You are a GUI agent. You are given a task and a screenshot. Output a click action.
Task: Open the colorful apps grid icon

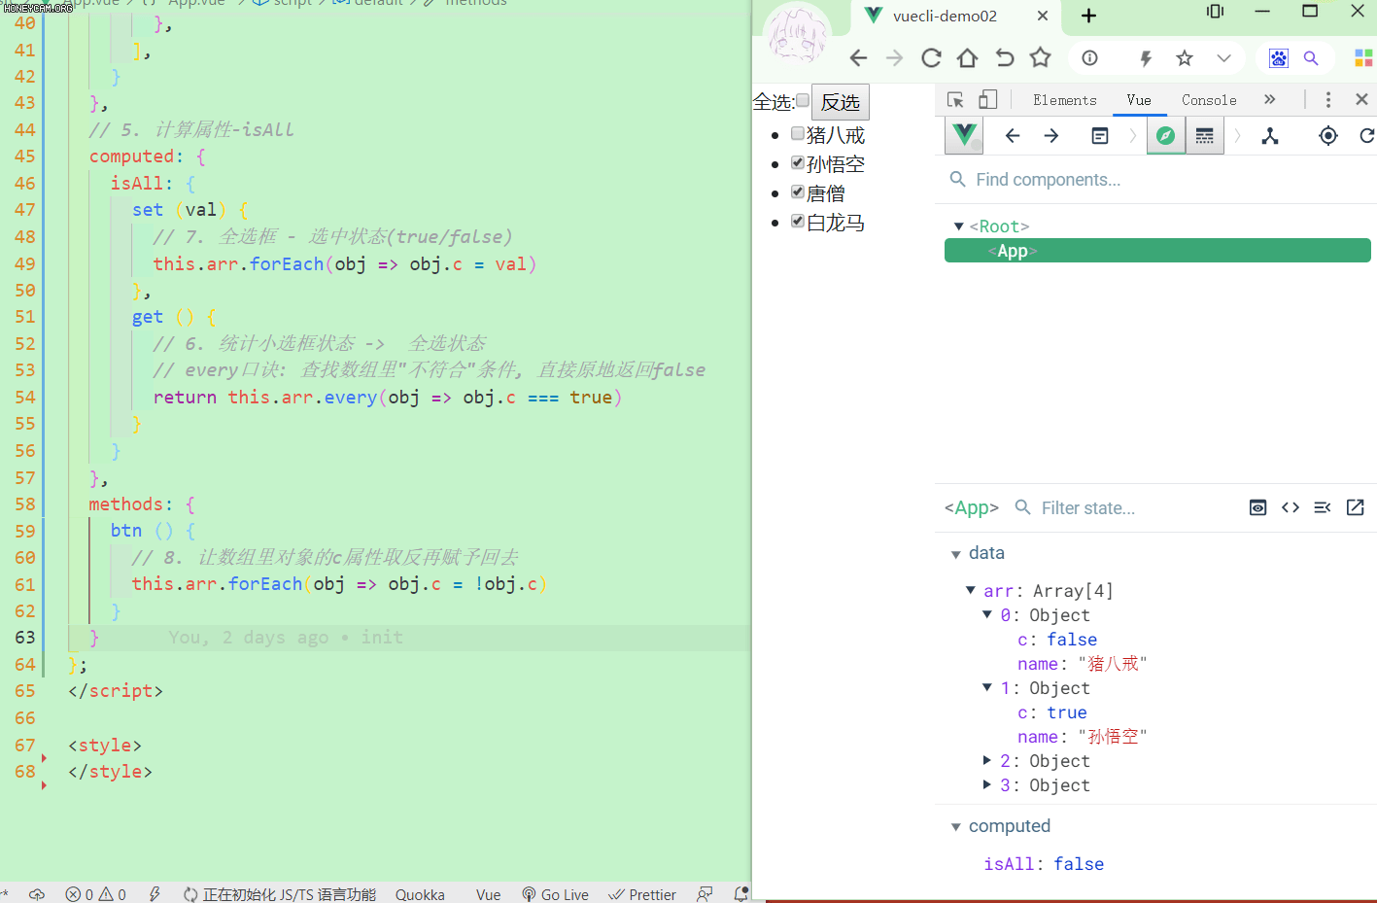[1364, 58]
